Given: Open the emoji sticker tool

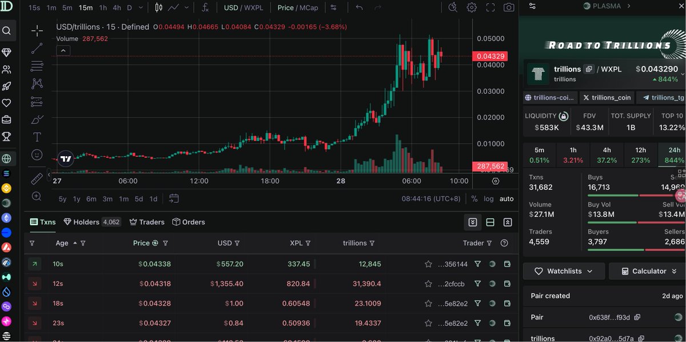Looking at the screenshot, I should coord(37,154).
